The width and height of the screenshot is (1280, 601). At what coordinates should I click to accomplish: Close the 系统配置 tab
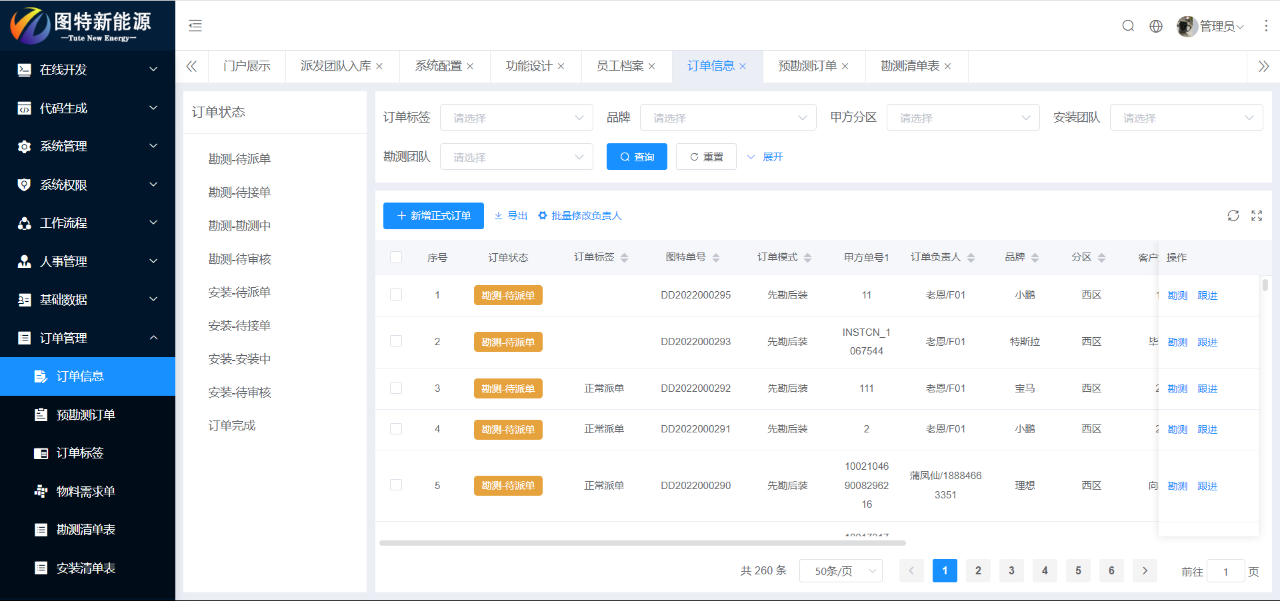[470, 67]
